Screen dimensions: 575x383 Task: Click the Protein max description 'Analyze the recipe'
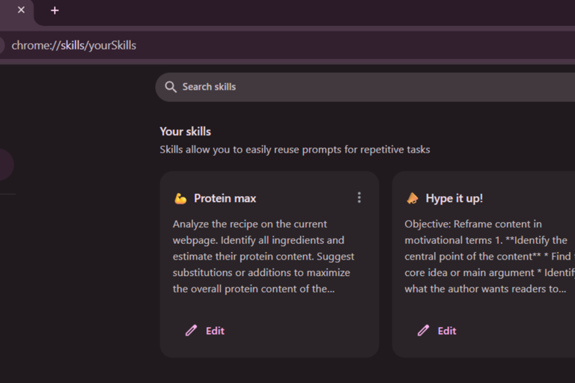[x=264, y=256]
